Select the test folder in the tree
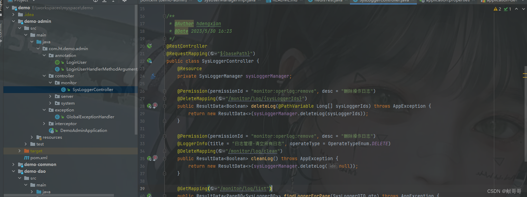This screenshot has height=197, width=527. (40, 144)
